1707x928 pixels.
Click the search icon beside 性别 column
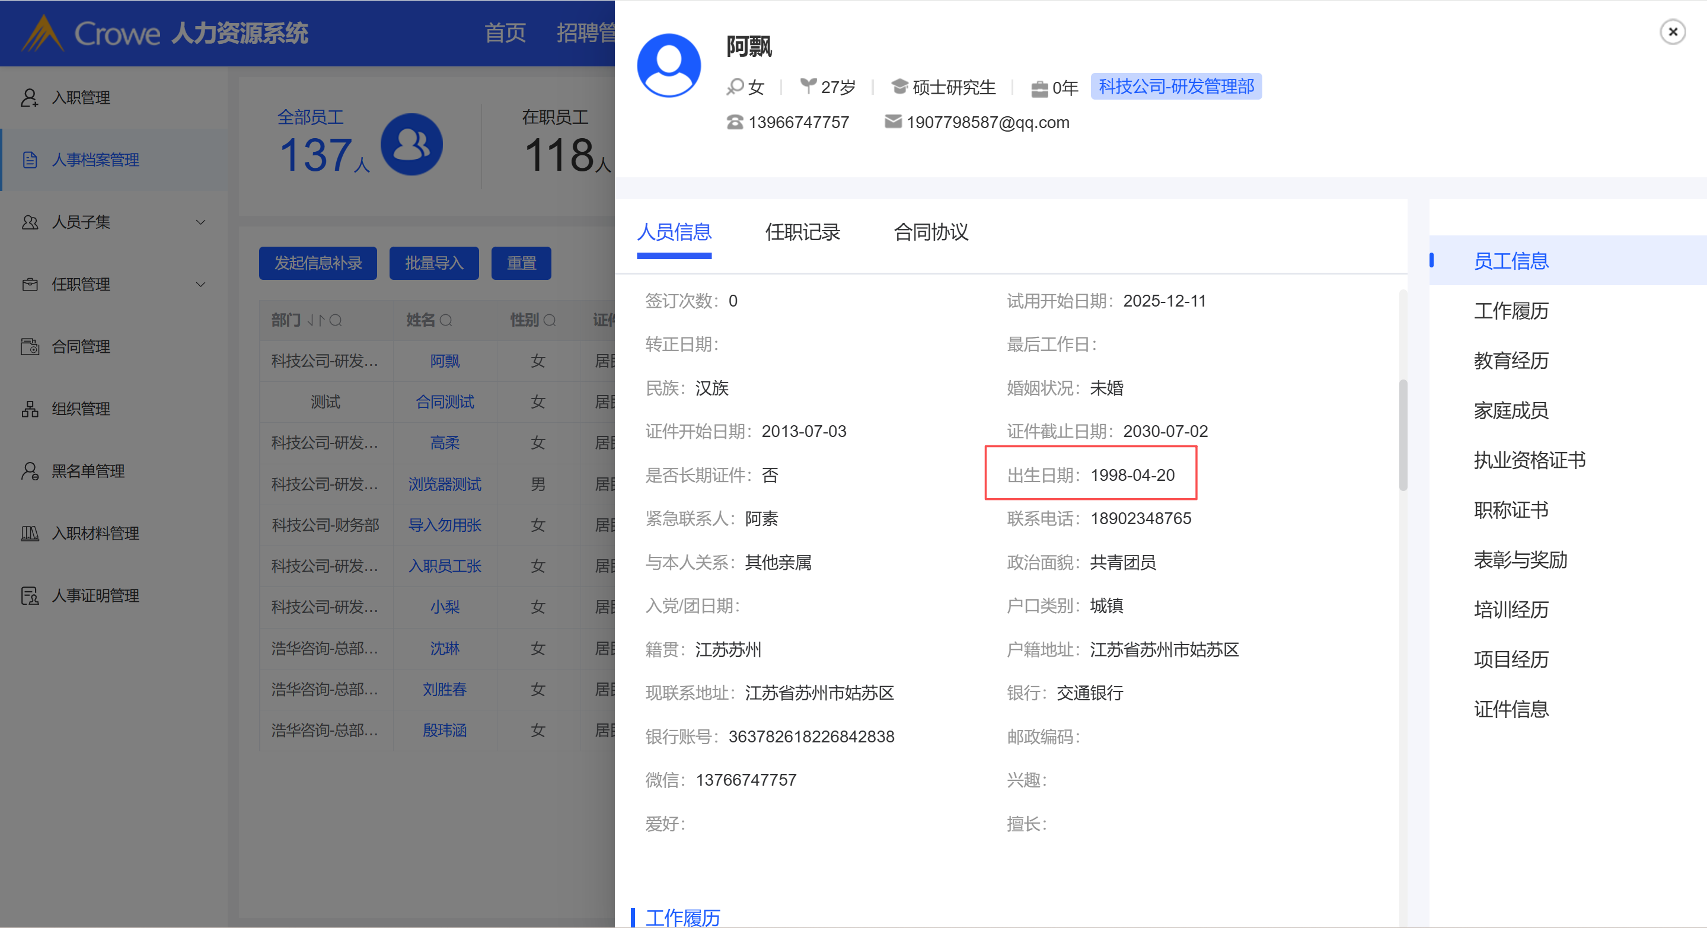pyautogui.click(x=550, y=321)
